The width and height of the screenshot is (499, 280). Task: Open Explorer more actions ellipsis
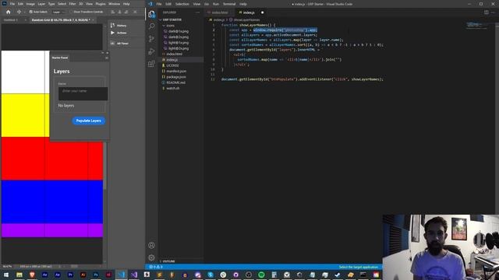(197, 12)
